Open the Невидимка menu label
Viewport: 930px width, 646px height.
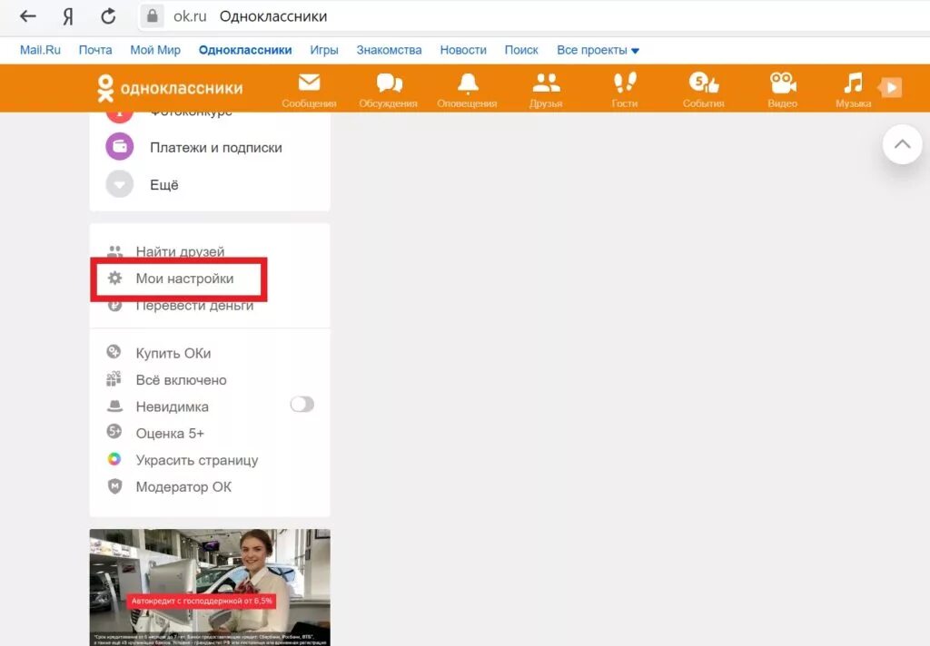pos(172,406)
